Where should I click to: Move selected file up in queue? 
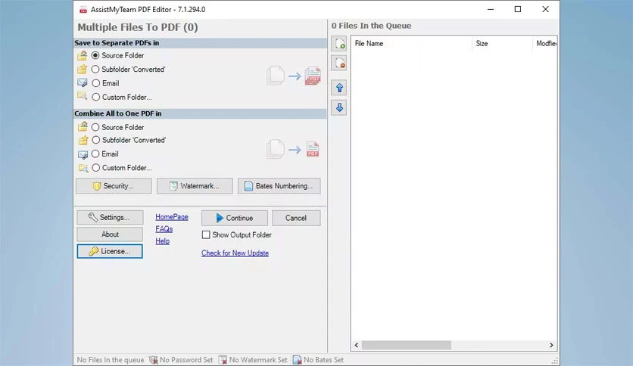click(x=339, y=88)
